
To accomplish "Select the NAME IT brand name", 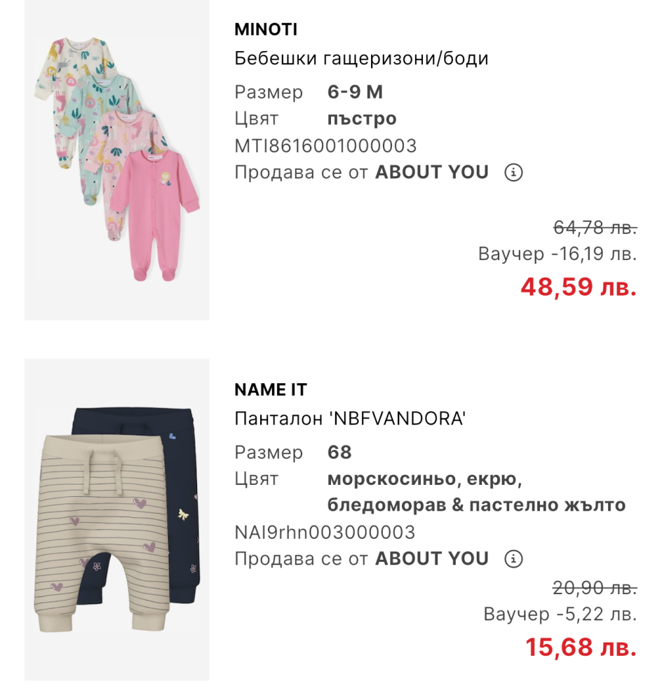I will (x=271, y=390).
